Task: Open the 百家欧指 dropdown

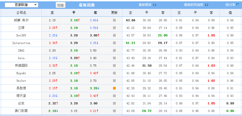Action: tap(21, 5)
